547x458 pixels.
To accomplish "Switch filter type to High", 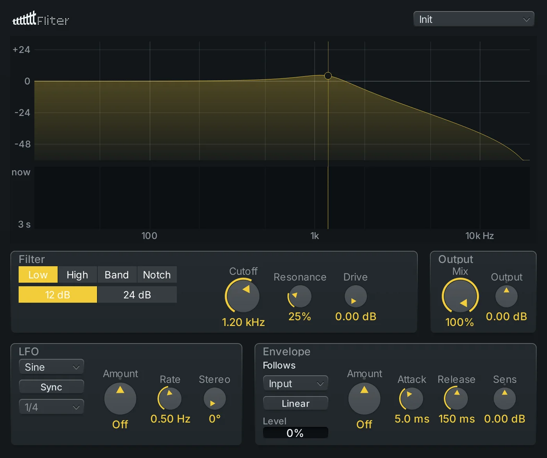I will (77, 275).
